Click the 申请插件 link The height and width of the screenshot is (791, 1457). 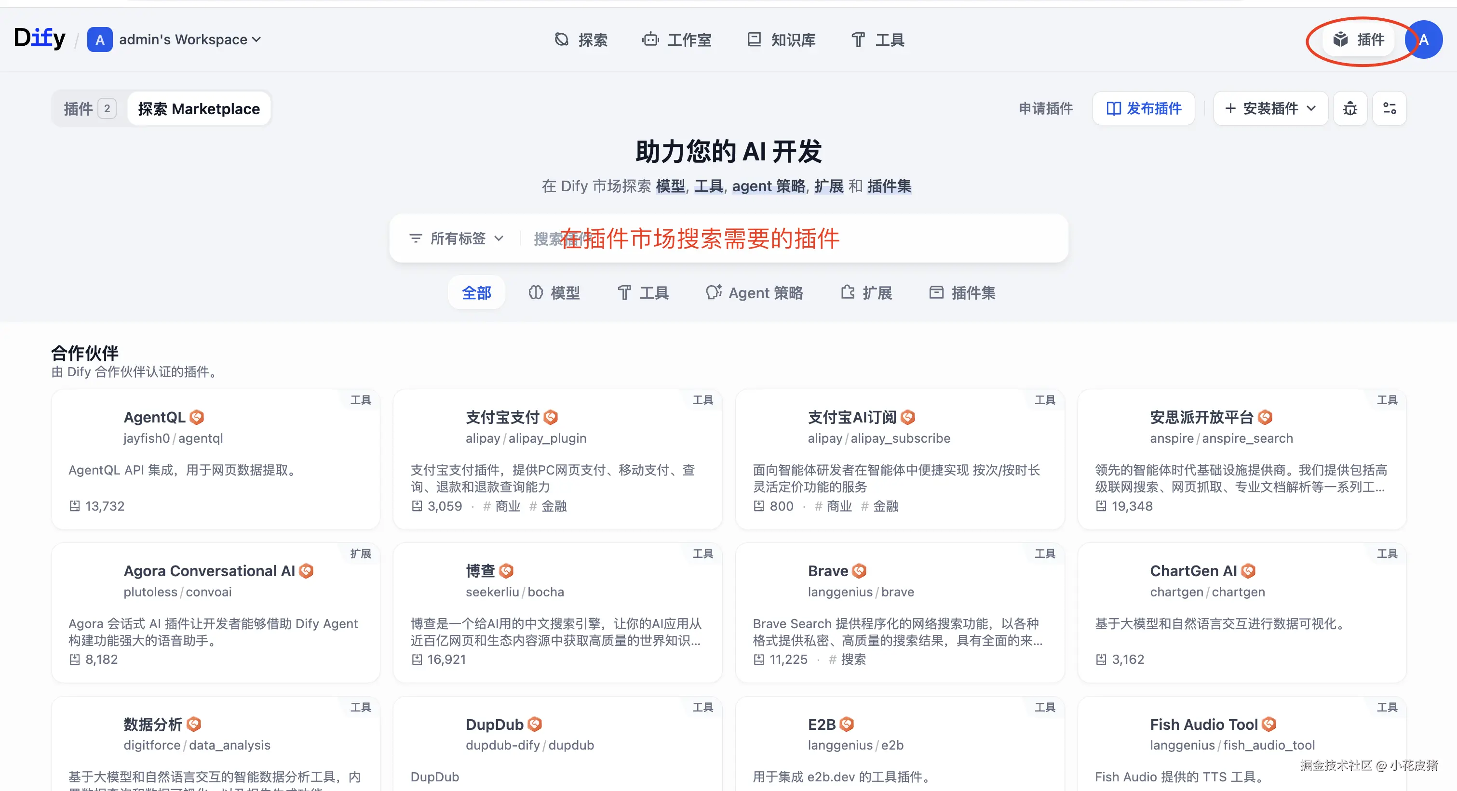point(1045,108)
